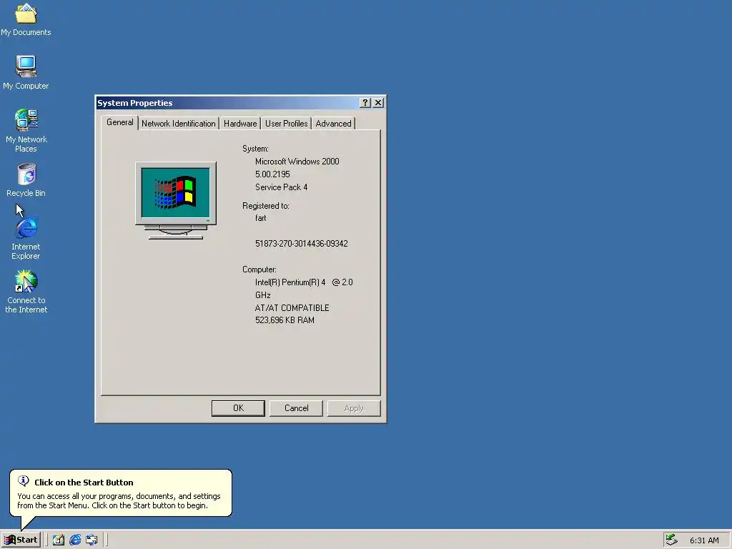The height and width of the screenshot is (549, 732).
Task: Select the Connect to the Internet shortcut
Action: coord(26,292)
